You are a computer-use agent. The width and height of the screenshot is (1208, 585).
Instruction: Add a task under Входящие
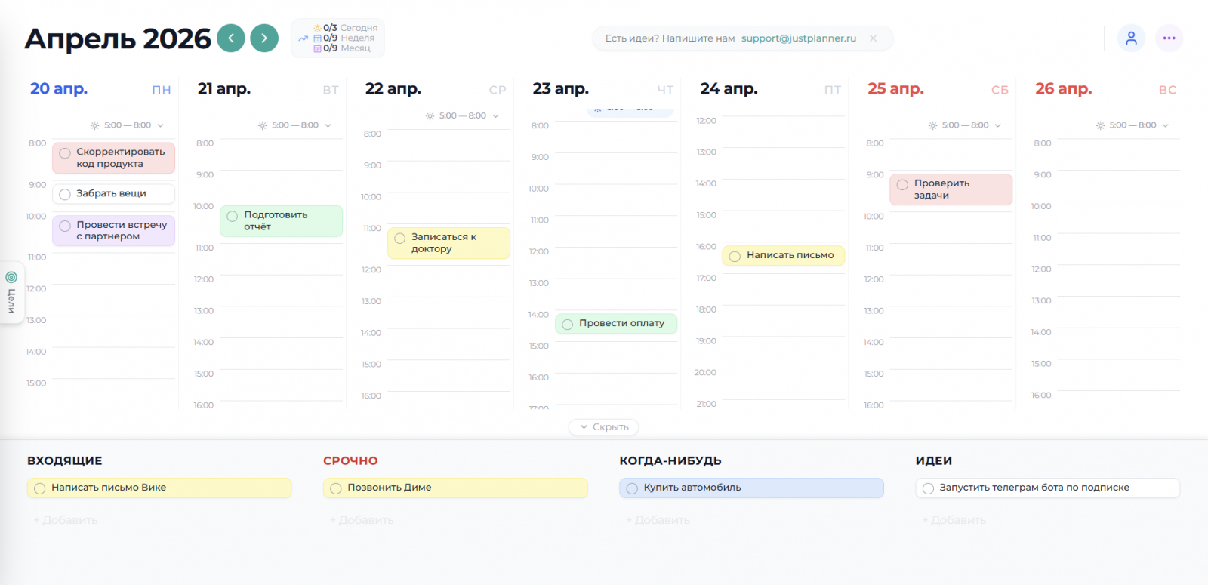coord(66,520)
